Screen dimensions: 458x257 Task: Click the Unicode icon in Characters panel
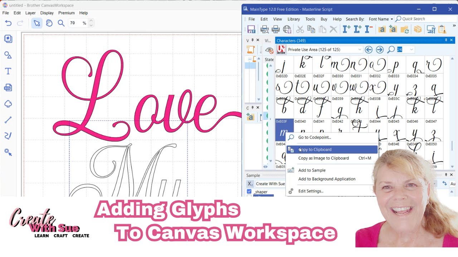click(x=281, y=50)
